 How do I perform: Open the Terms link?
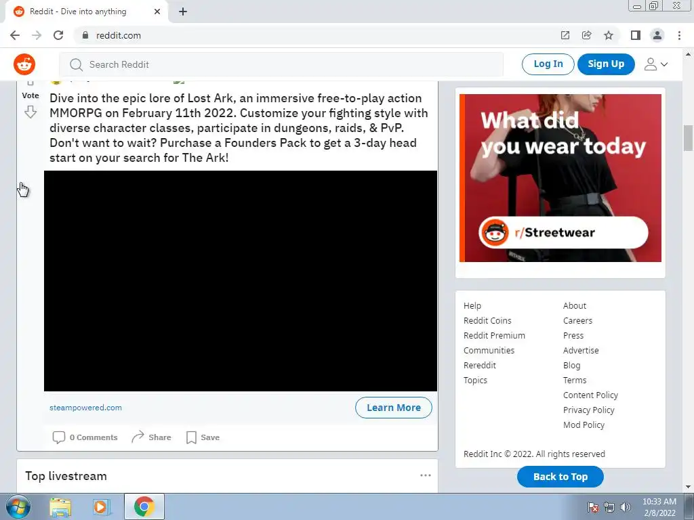tap(575, 381)
